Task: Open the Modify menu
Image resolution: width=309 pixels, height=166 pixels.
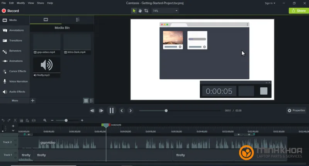Action: point(20,3)
